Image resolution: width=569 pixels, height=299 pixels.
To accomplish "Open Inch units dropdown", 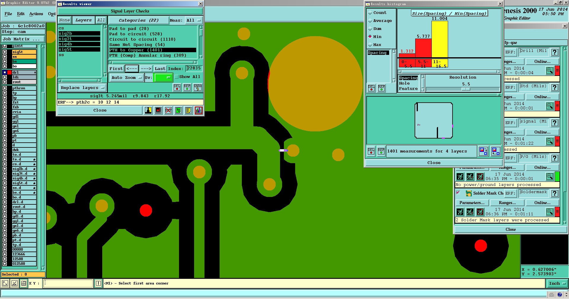I will (x=557, y=284).
